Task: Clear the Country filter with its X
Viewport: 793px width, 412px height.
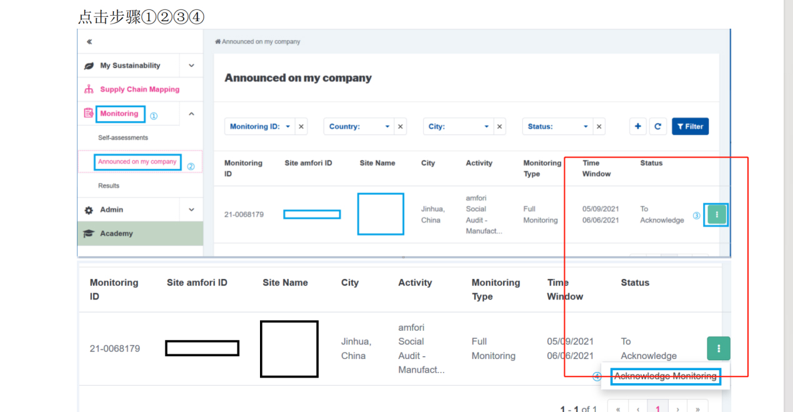Action: pos(401,126)
